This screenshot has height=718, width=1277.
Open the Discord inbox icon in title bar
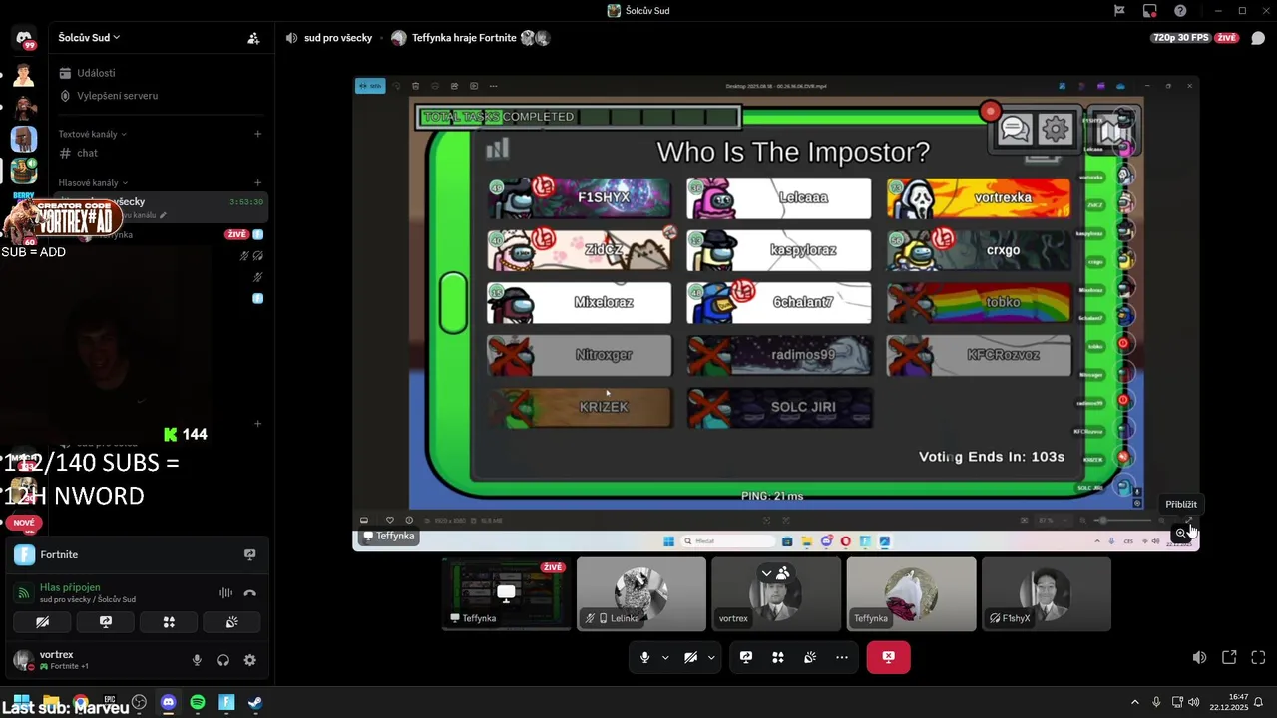[x=1119, y=11]
